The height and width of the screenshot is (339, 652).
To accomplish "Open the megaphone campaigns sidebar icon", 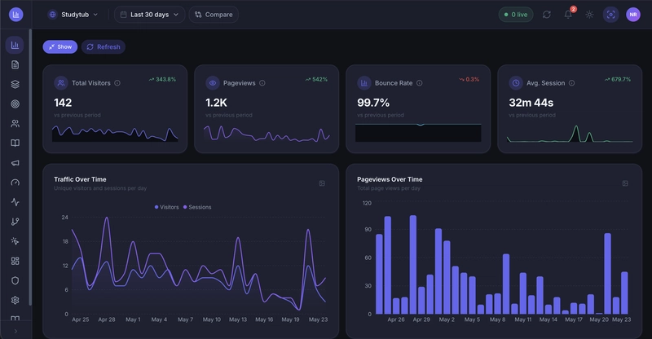I will [15, 163].
